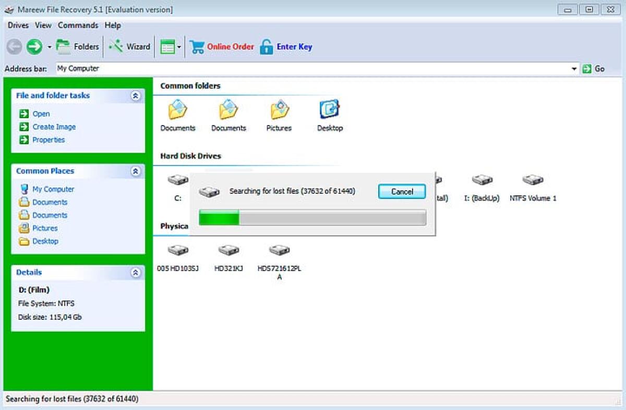Click the search progress bar
626x410 pixels.
coord(311,218)
